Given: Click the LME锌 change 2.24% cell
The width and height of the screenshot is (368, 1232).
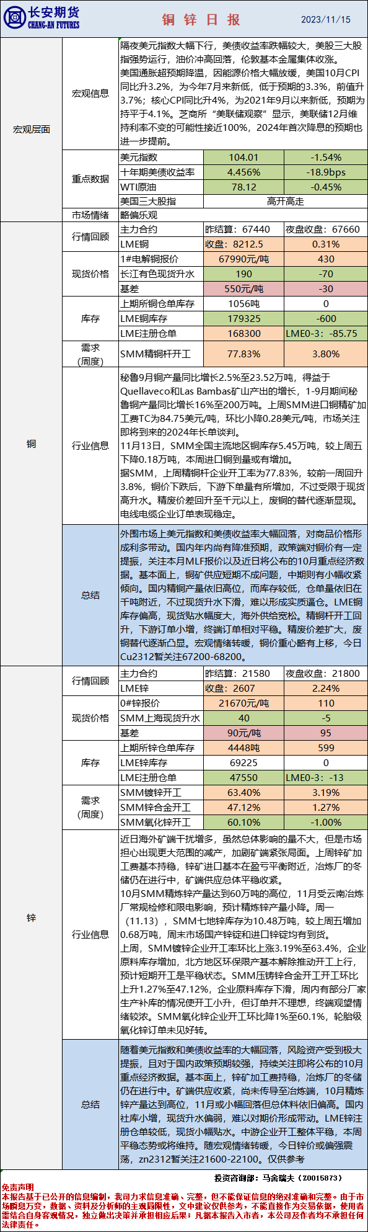Looking at the screenshot, I should [325, 689].
